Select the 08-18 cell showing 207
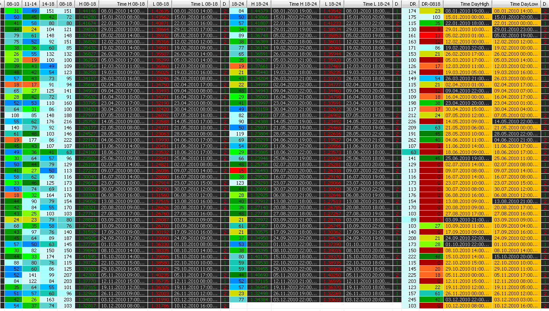Viewport: 549px width, 311px height. (65, 275)
